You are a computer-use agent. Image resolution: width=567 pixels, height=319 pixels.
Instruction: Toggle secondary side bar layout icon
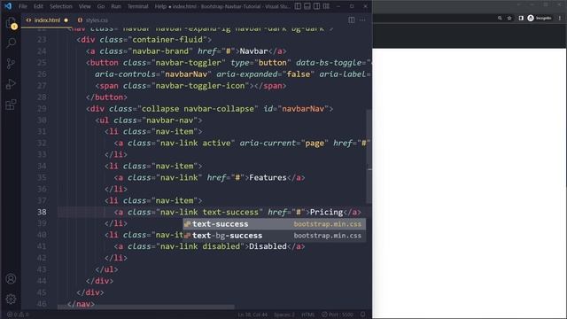coord(316,6)
